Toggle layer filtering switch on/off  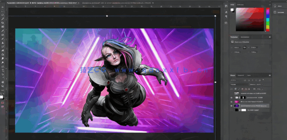264,80
